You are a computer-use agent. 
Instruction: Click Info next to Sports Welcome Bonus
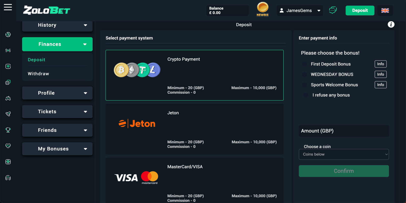tap(380, 85)
